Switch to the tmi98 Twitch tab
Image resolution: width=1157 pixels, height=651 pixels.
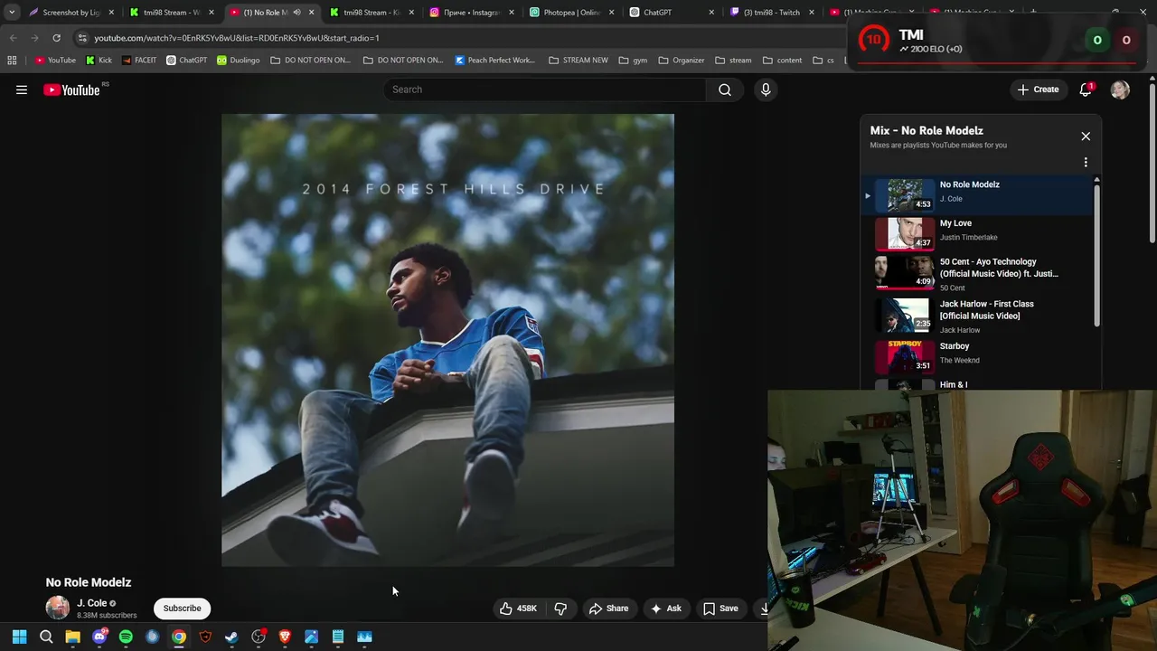coord(771,13)
